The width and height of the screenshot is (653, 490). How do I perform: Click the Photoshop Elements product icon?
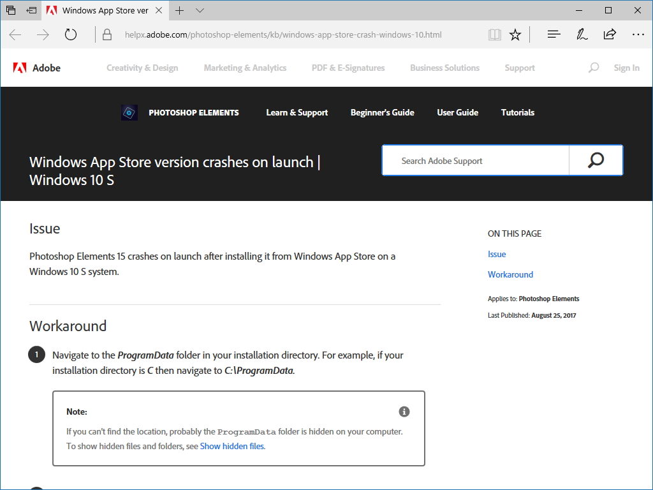[x=129, y=113]
